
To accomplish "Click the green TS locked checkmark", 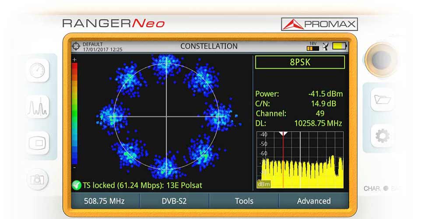I will 77,185.
